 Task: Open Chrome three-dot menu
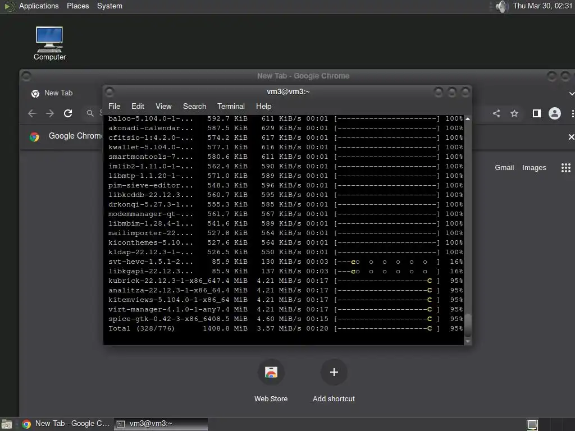[572, 113]
